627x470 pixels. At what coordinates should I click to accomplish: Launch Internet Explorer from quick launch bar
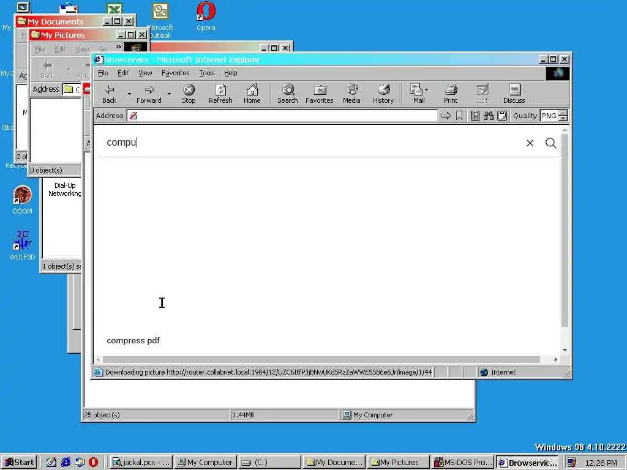tap(66, 463)
